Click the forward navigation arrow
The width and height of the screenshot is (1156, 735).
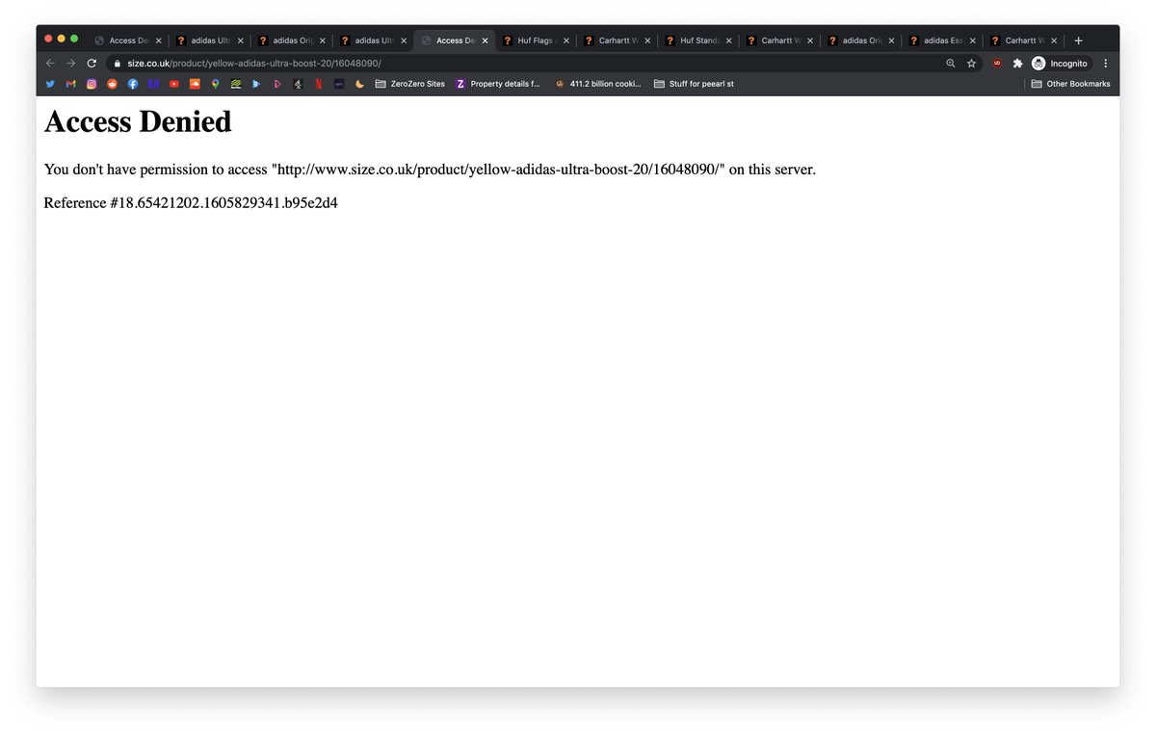[x=70, y=63]
